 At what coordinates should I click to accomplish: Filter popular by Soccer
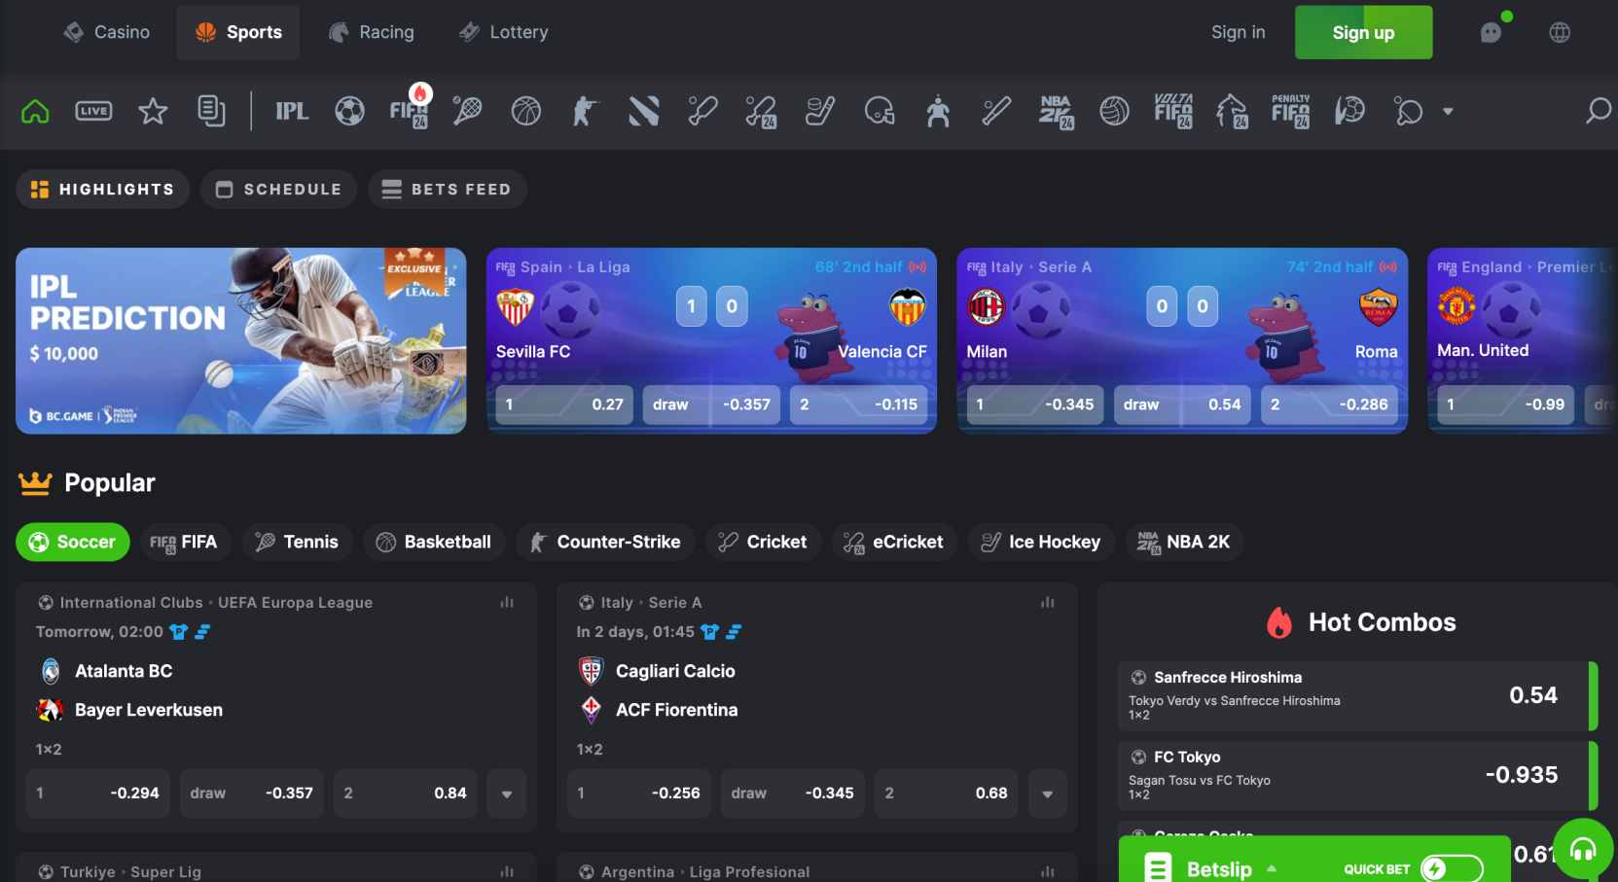tap(72, 542)
